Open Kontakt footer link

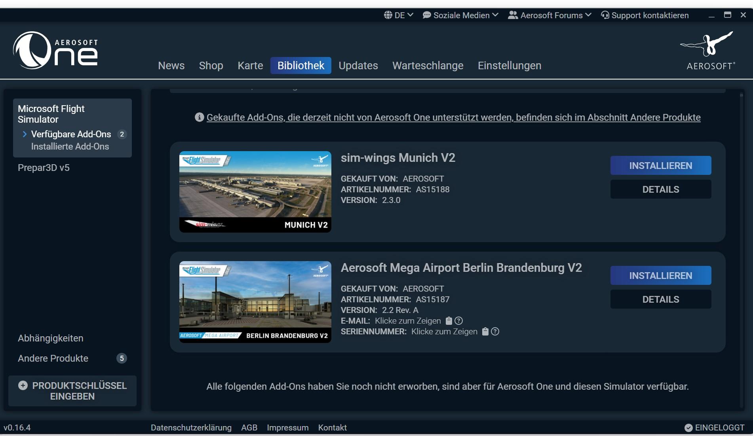pos(333,428)
